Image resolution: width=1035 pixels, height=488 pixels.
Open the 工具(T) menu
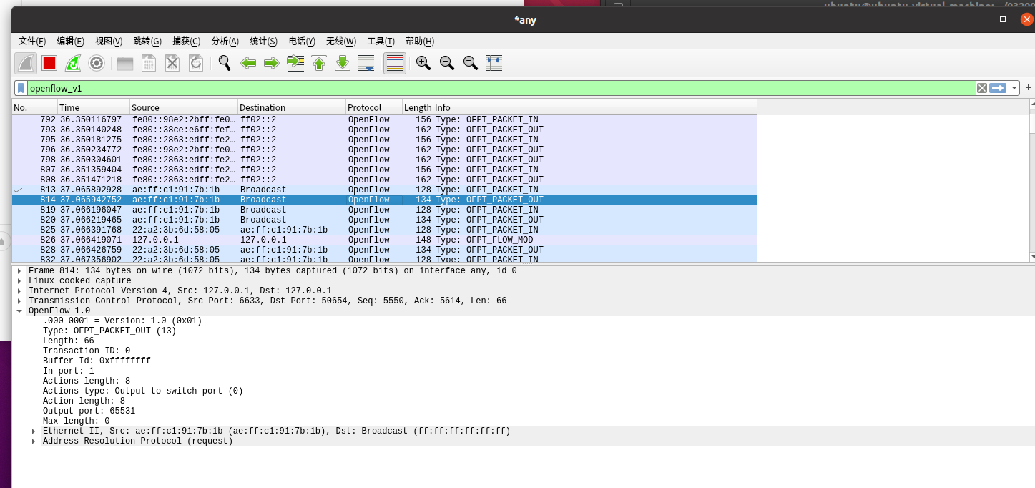pyautogui.click(x=381, y=42)
